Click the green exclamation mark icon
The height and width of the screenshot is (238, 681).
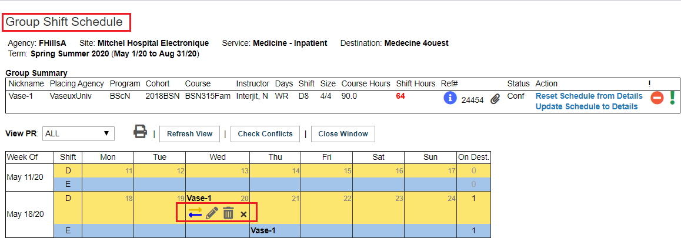(x=672, y=96)
